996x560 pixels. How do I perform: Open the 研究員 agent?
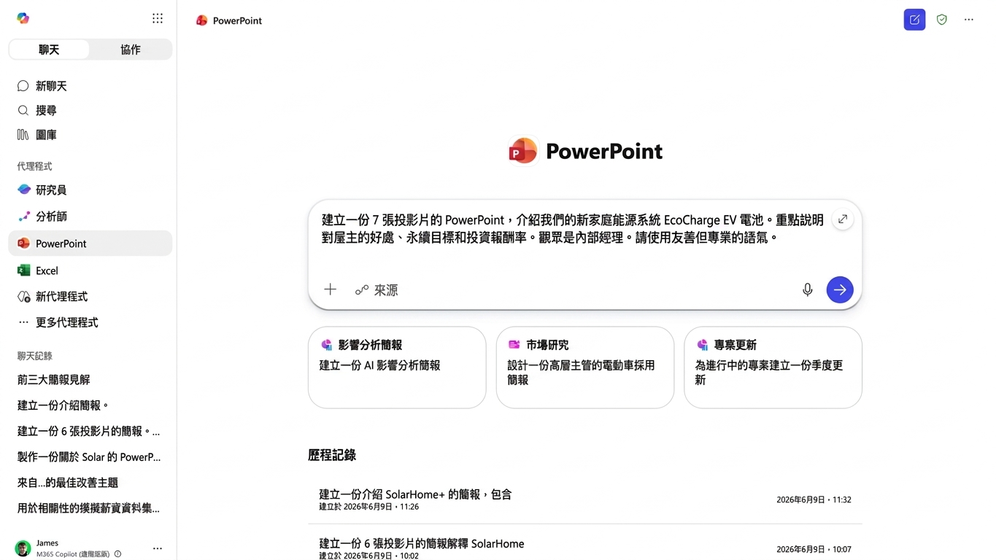pos(90,190)
